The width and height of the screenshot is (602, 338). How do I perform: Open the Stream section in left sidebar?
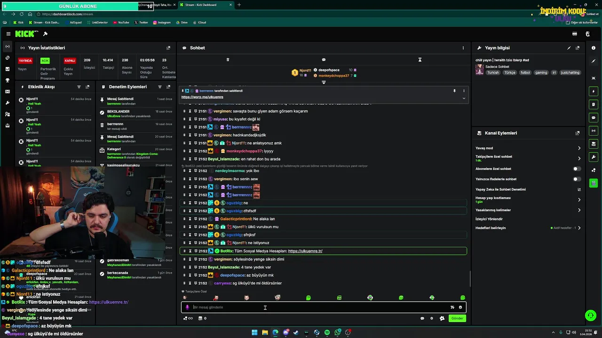point(7,46)
